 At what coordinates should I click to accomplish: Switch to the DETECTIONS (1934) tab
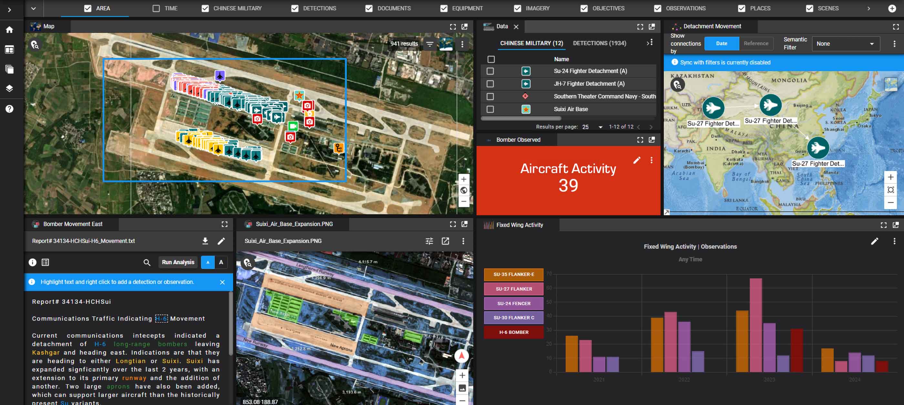(x=599, y=43)
